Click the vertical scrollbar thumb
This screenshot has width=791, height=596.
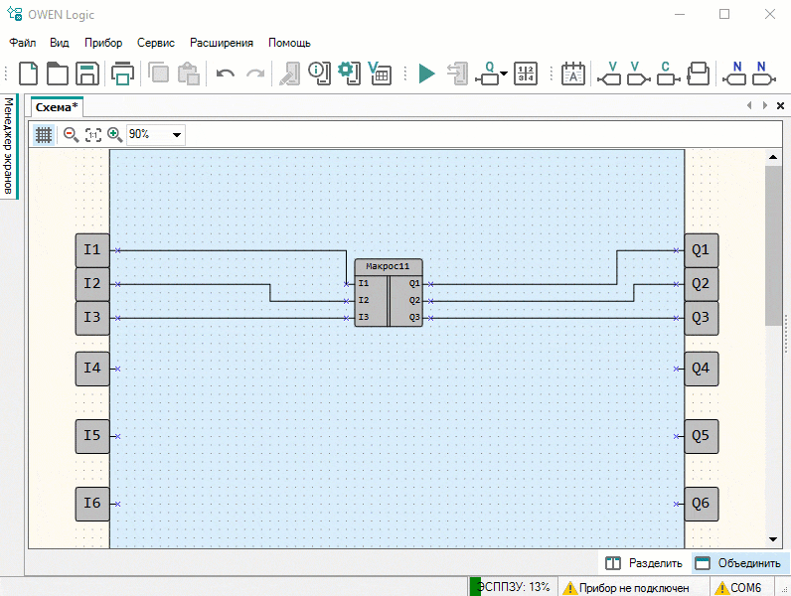[772, 244]
